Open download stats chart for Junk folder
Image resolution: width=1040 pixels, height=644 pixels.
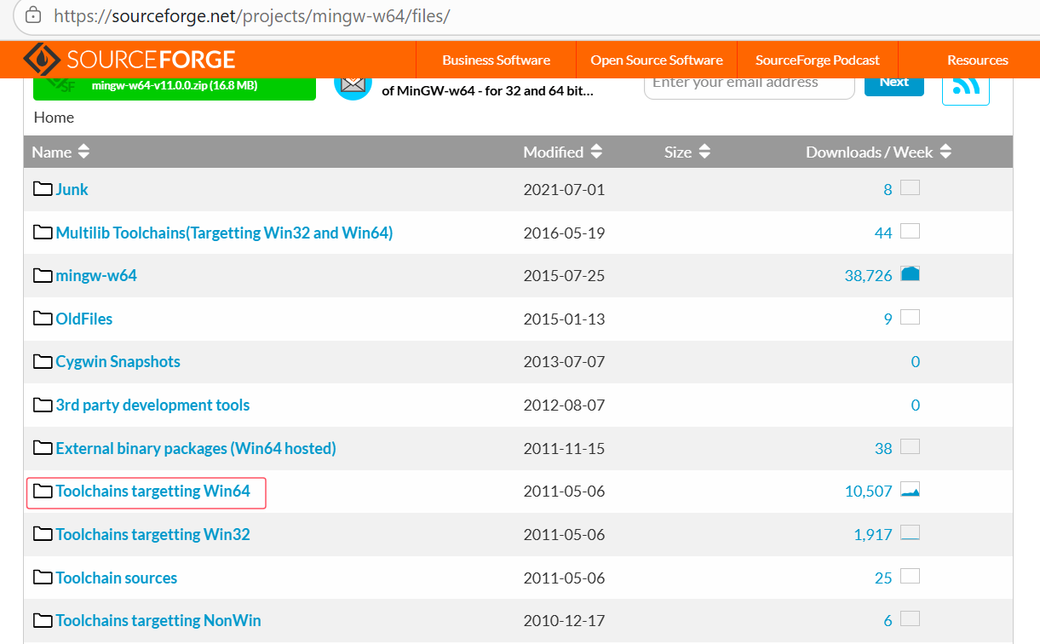[x=910, y=188]
